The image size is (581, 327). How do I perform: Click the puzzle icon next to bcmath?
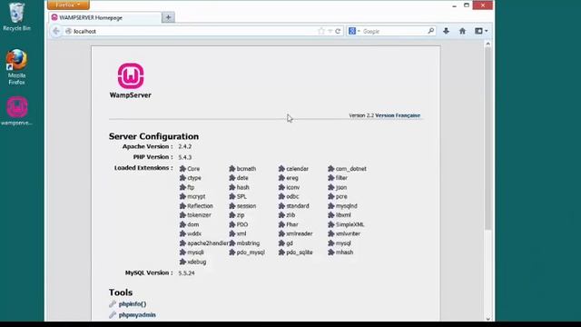232,169
